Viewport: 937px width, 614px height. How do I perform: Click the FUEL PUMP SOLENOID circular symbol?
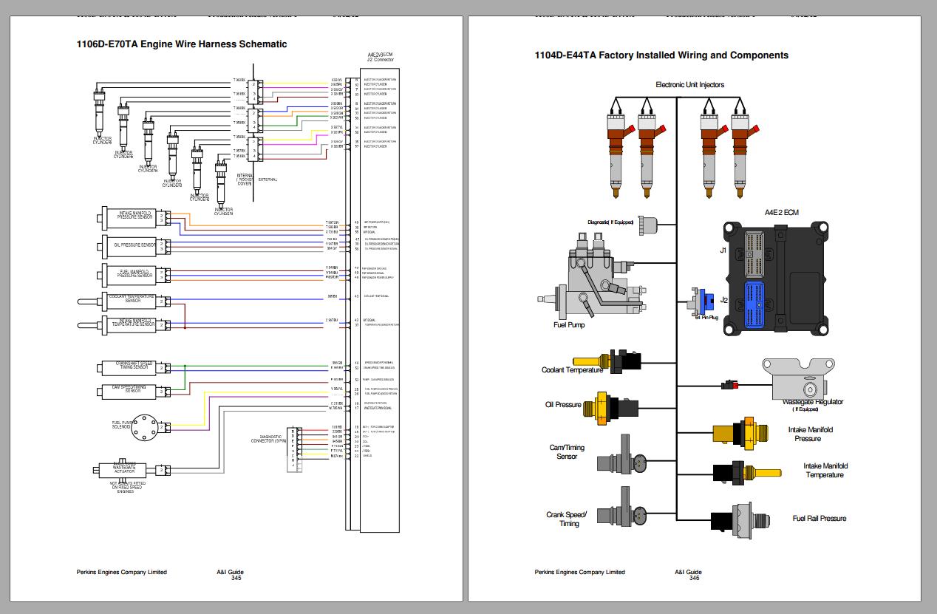146,427
